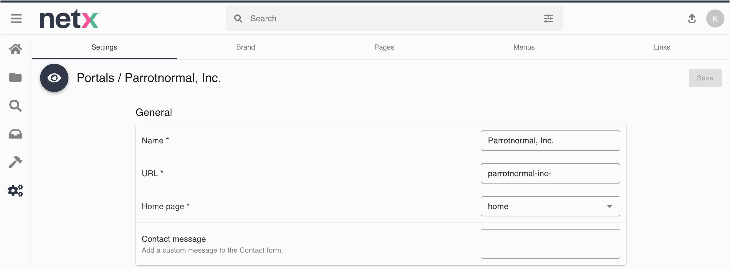
Task: Switch to the Brand tab
Action: tap(245, 47)
